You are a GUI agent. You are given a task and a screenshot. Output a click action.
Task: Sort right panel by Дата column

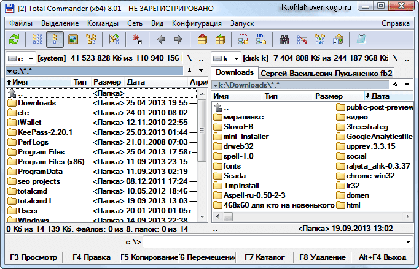[x=388, y=96]
